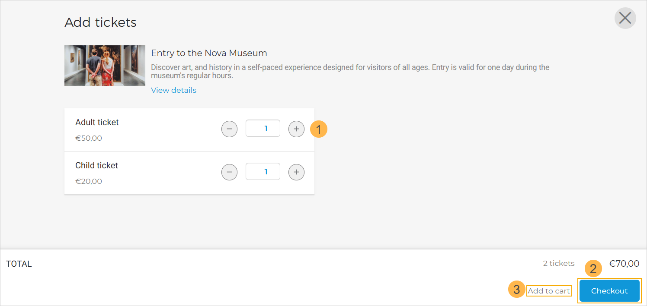Open the View details link
This screenshot has width=647, height=306.
(173, 90)
